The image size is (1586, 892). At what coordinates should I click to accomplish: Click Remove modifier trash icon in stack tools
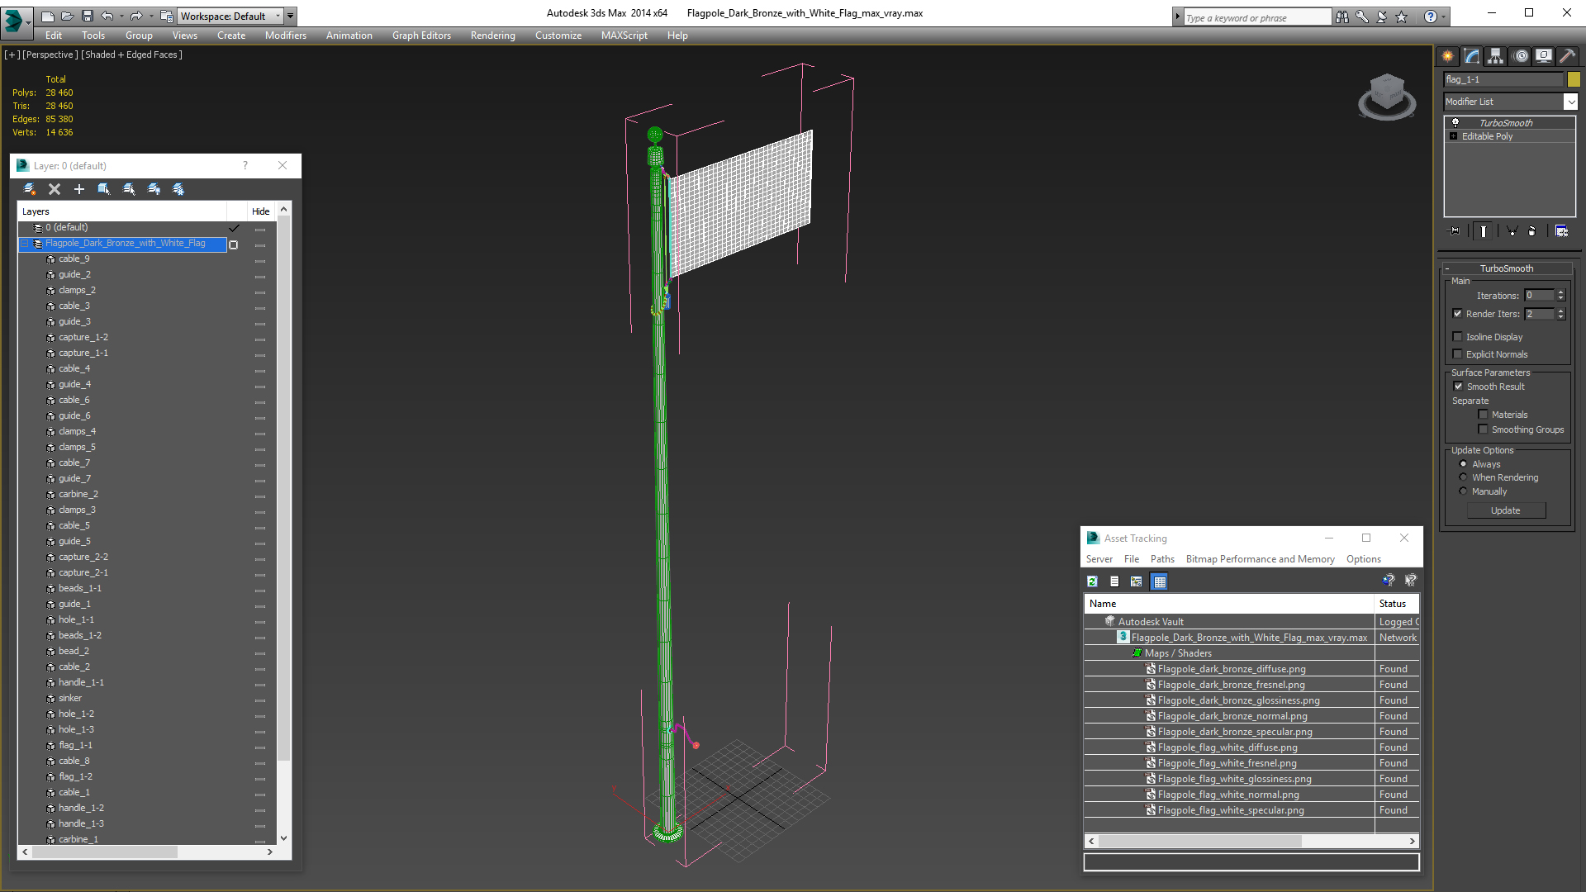point(1531,231)
